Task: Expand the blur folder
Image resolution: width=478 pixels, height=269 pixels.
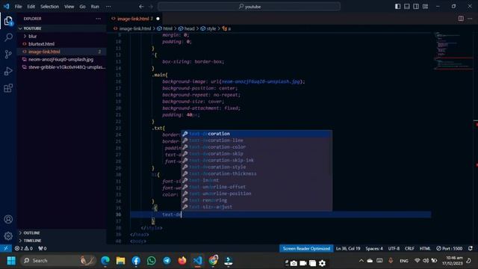Action: (x=61, y=36)
